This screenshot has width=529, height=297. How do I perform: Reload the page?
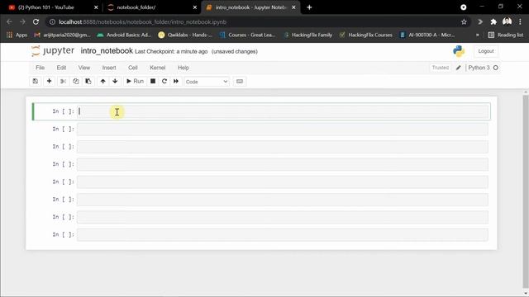(x=36, y=22)
